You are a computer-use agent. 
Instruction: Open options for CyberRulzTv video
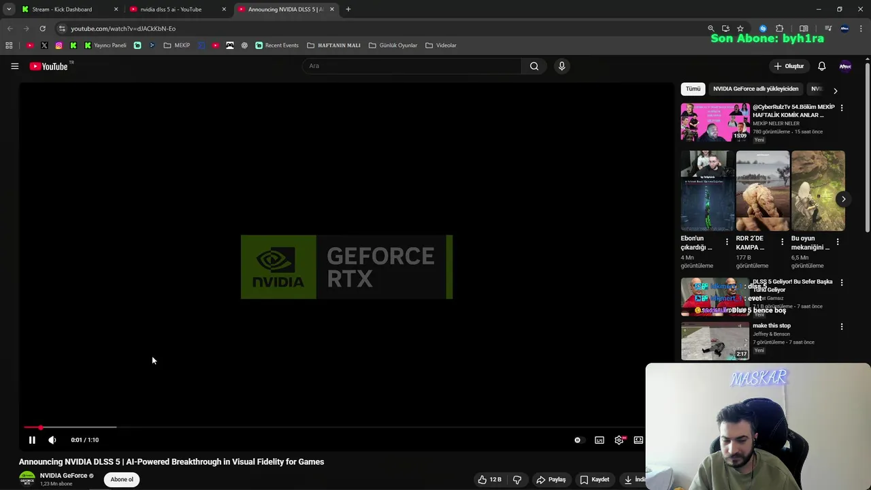(842, 108)
